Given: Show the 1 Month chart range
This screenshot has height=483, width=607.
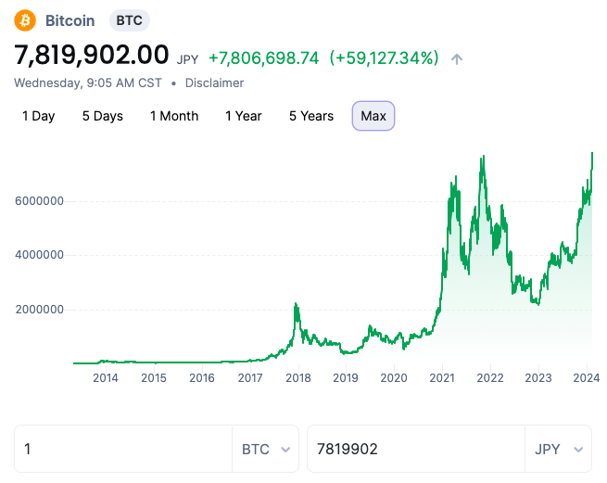Looking at the screenshot, I should coord(174,116).
